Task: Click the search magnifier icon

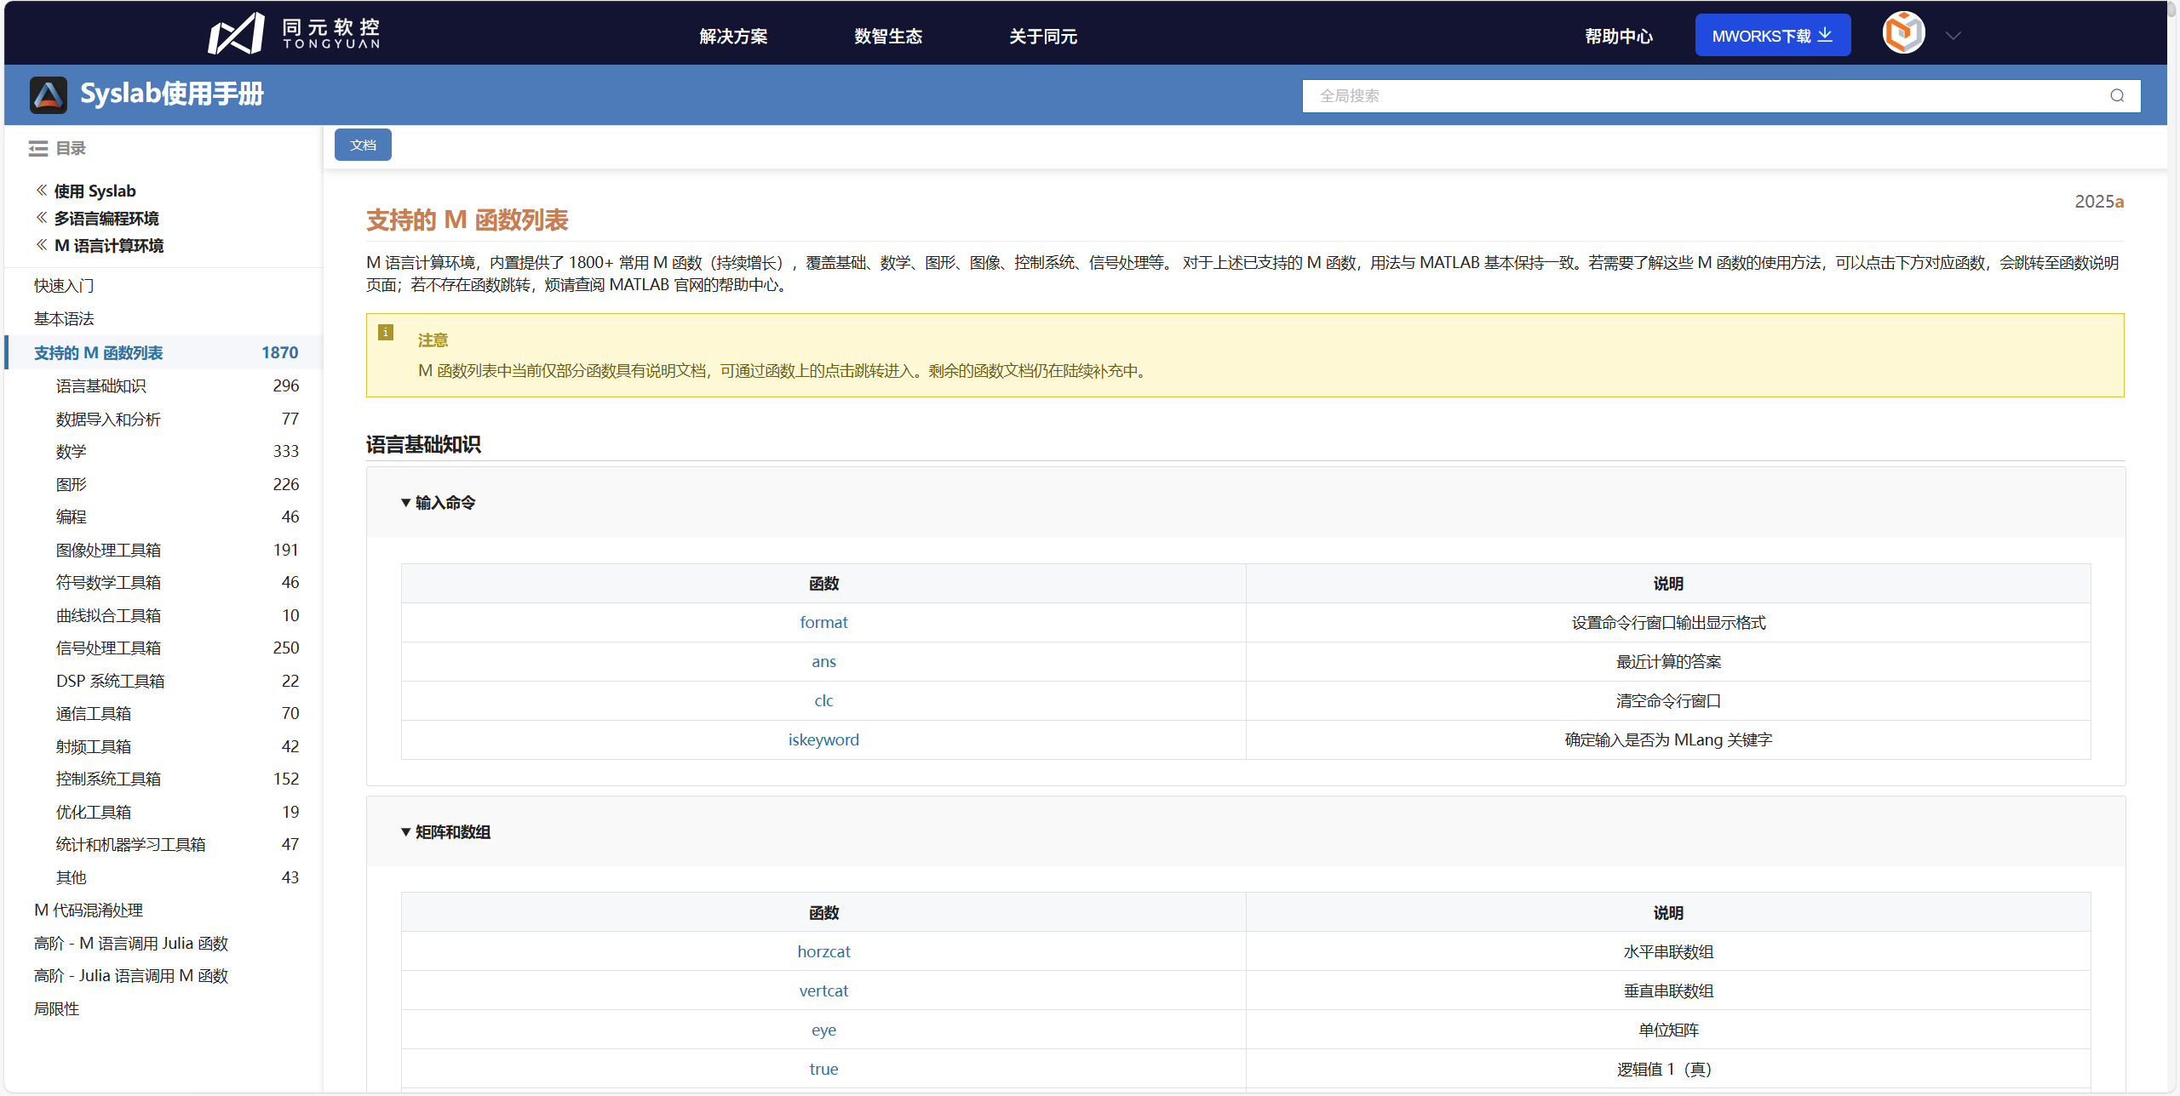Action: pos(2117,95)
